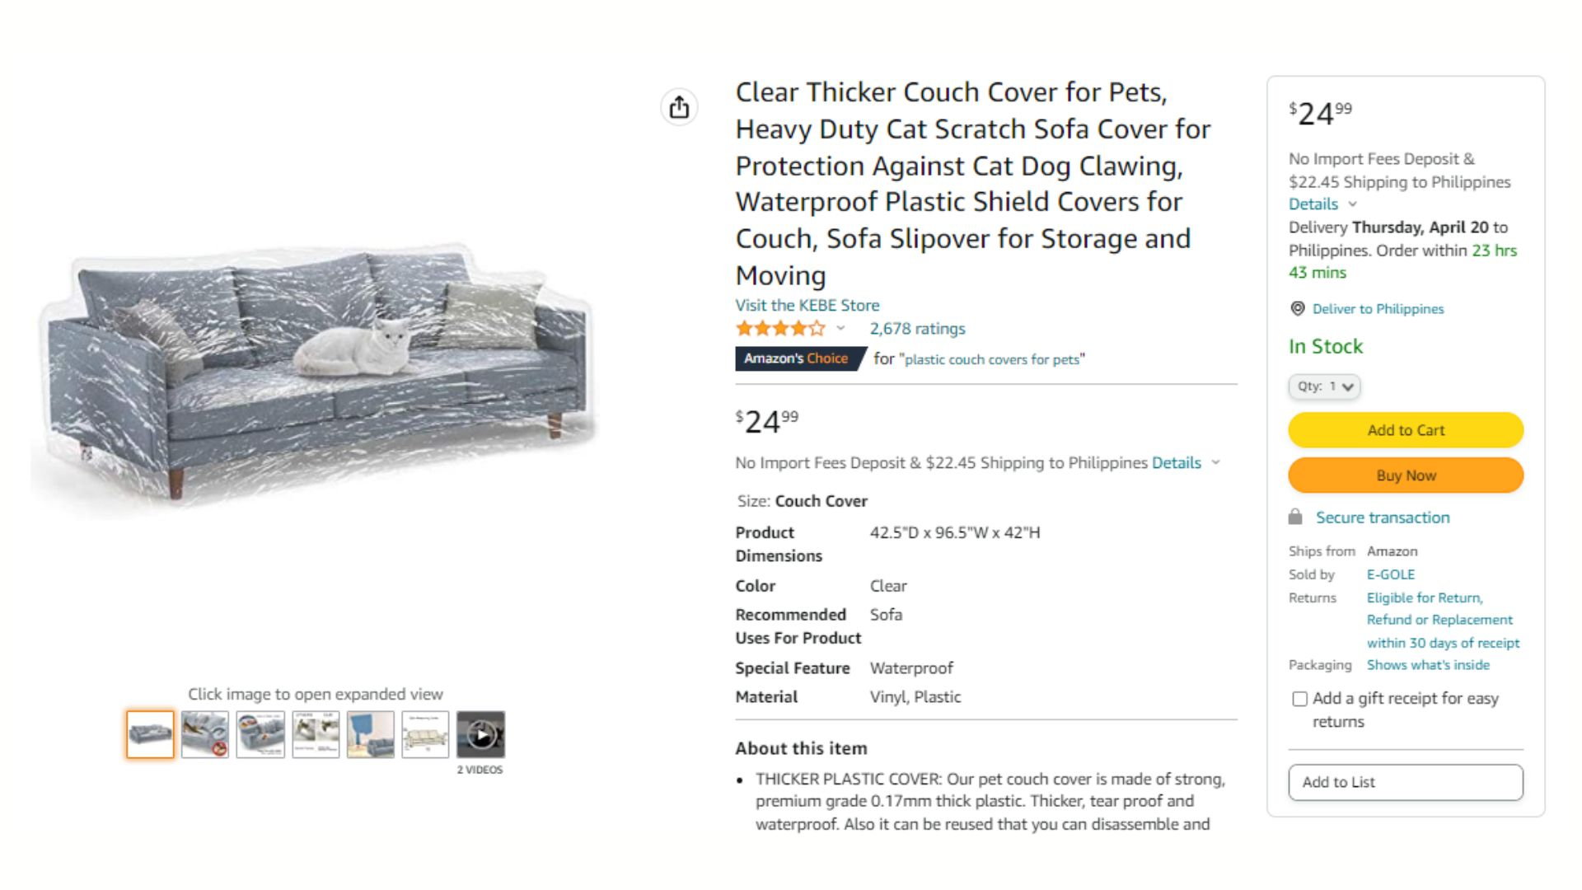Screen dimensions: 1582x890
Task: Click the star rating icons
Action: point(779,329)
